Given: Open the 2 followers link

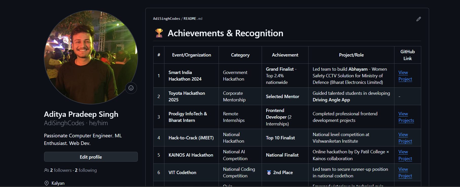Looking at the screenshot, I should coord(61,170).
